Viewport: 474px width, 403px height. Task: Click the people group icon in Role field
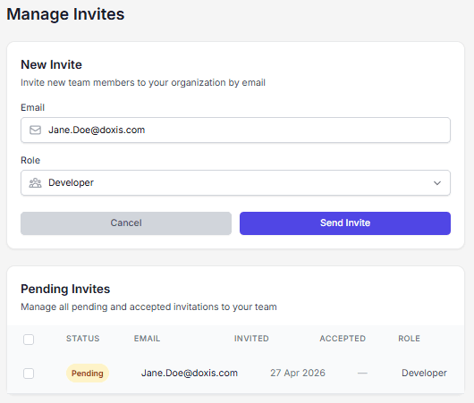tap(35, 183)
